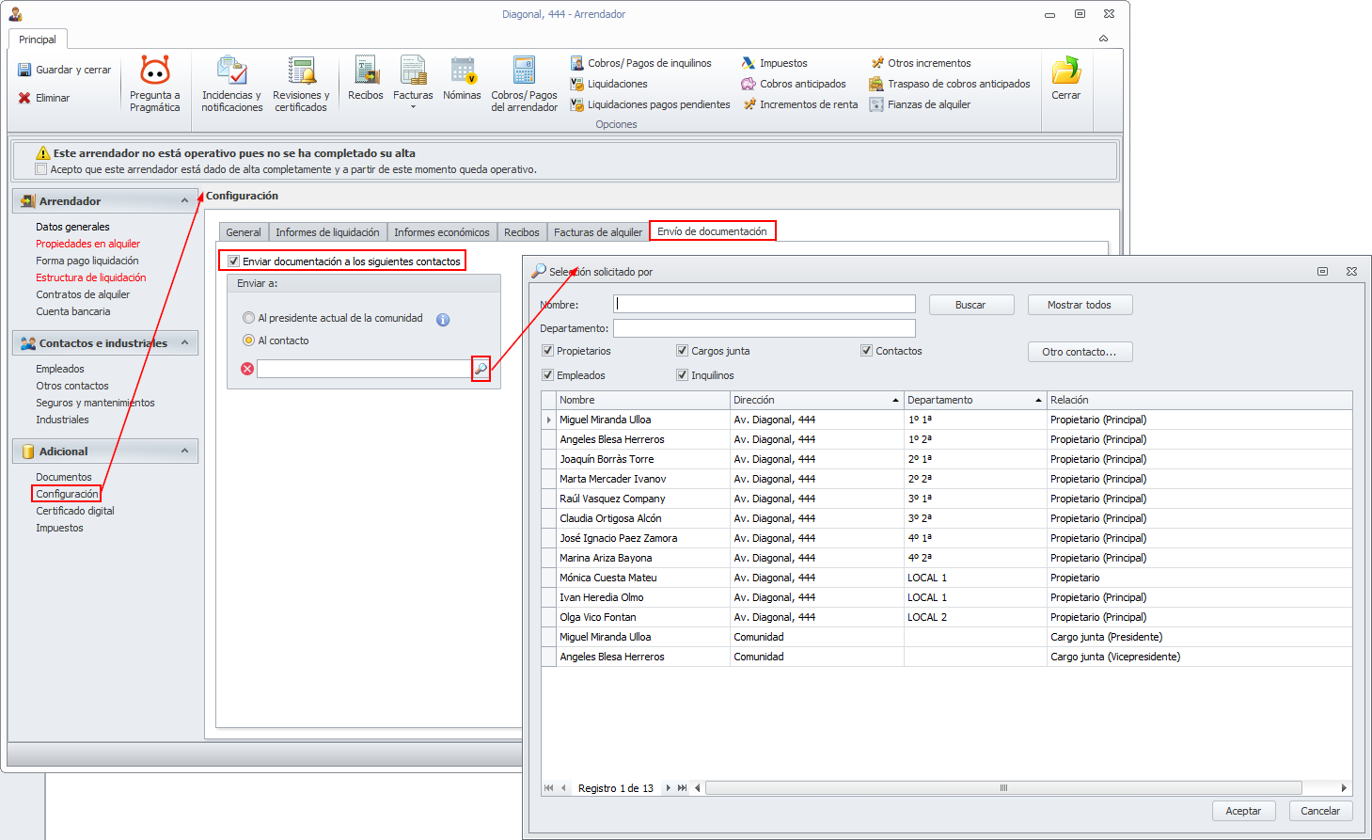The image size is (1372, 840).
Task: Select Al presidente actual de la comunidad
Action: [249, 318]
